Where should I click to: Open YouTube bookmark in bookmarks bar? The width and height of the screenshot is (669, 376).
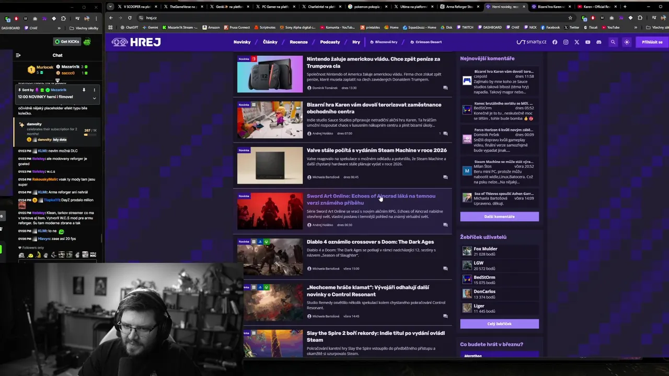point(610,27)
